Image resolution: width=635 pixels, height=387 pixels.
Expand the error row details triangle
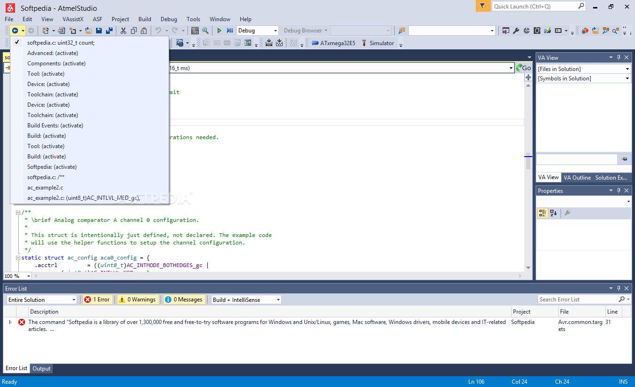10,322
